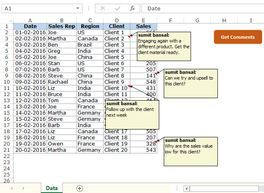Viewport: 264px width, 193px height.
Task: Click the Name Box showing A1
Action: pos(39,8)
